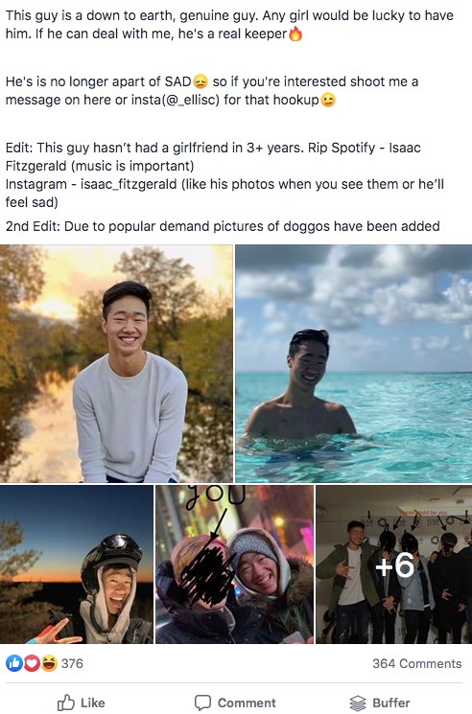
Task: Click the fire emoji after 'real keeper'
Action: (x=295, y=34)
